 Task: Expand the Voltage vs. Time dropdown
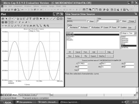click(135, 33)
